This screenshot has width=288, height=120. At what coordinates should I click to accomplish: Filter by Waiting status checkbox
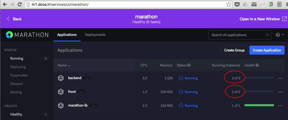[x=6, y=92]
